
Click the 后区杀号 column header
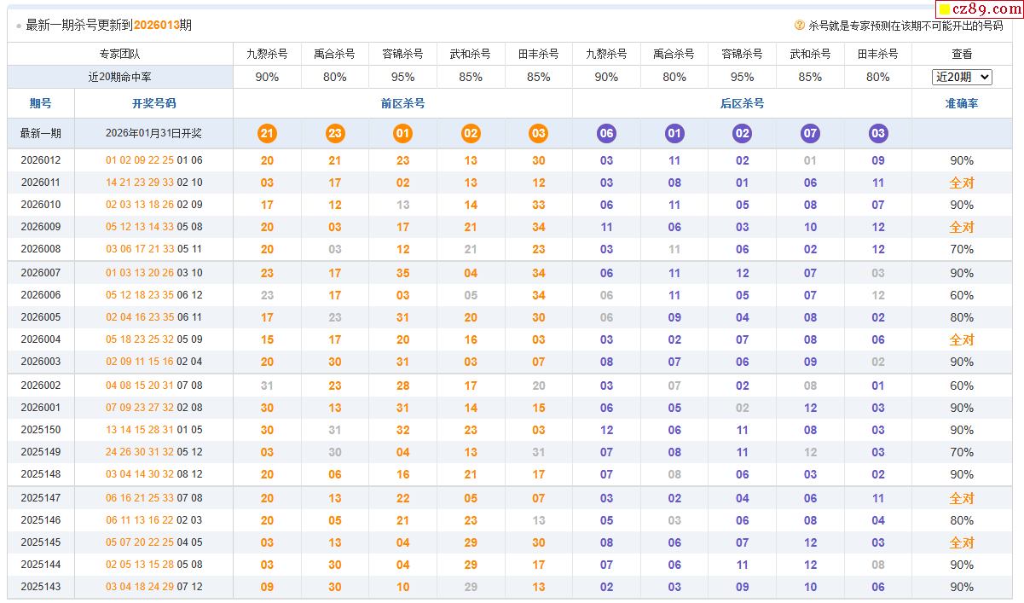coord(742,103)
